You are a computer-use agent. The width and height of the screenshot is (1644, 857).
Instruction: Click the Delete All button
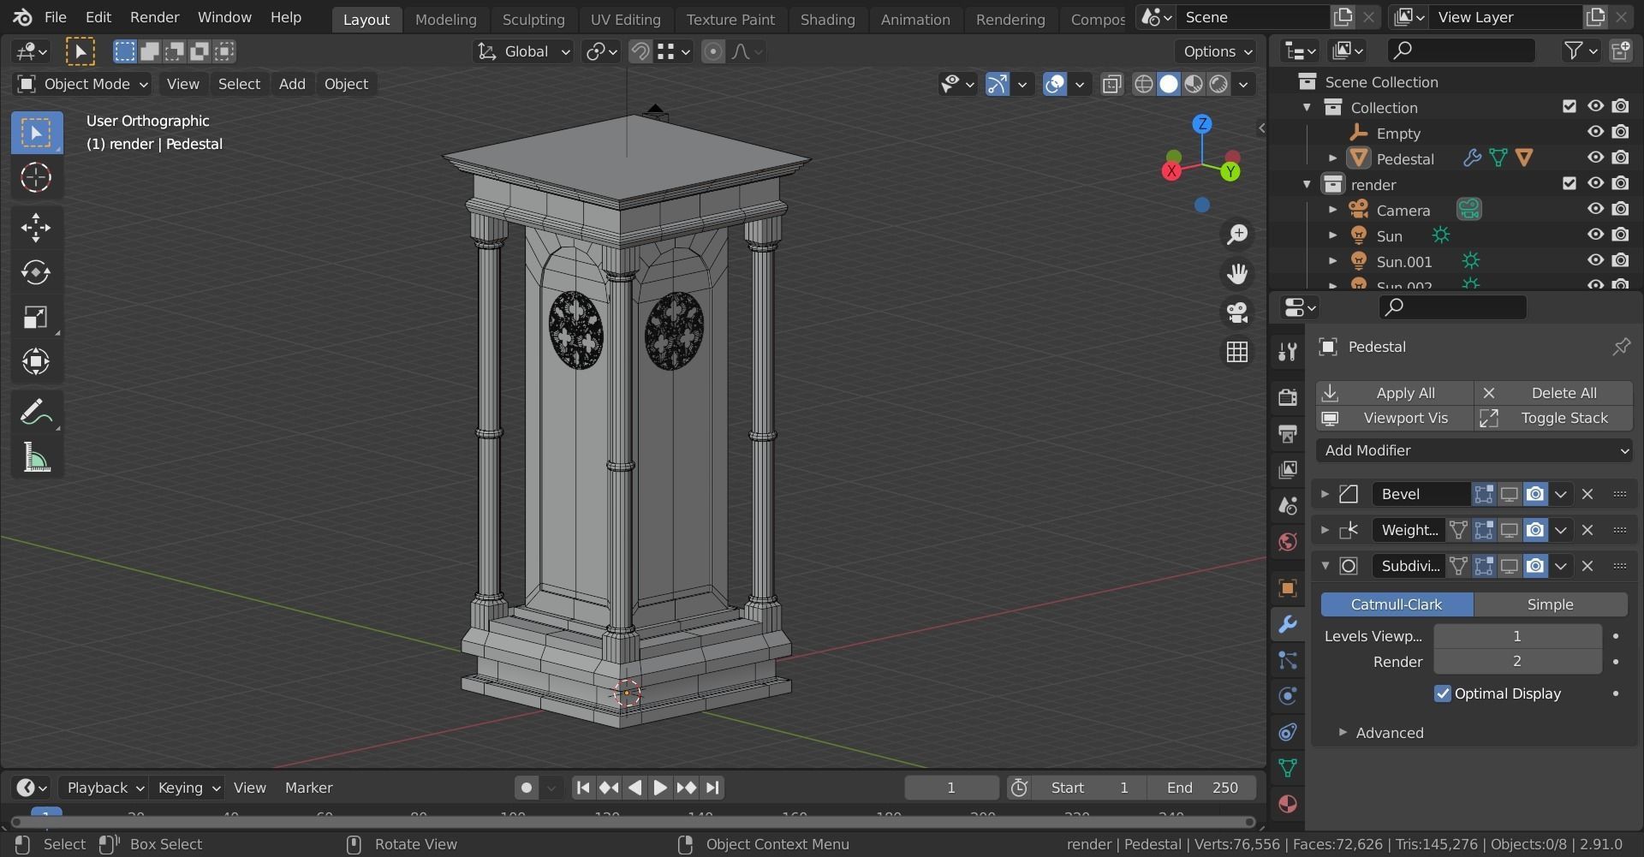[1554, 393]
